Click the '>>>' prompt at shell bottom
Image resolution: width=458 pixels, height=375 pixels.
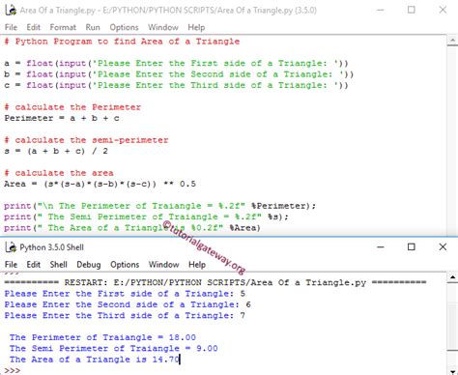coord(13,370)
